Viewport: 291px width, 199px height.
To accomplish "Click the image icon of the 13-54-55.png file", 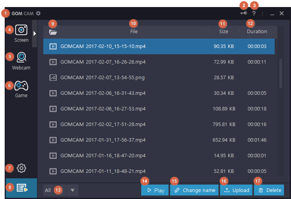I will click(53, 78).
